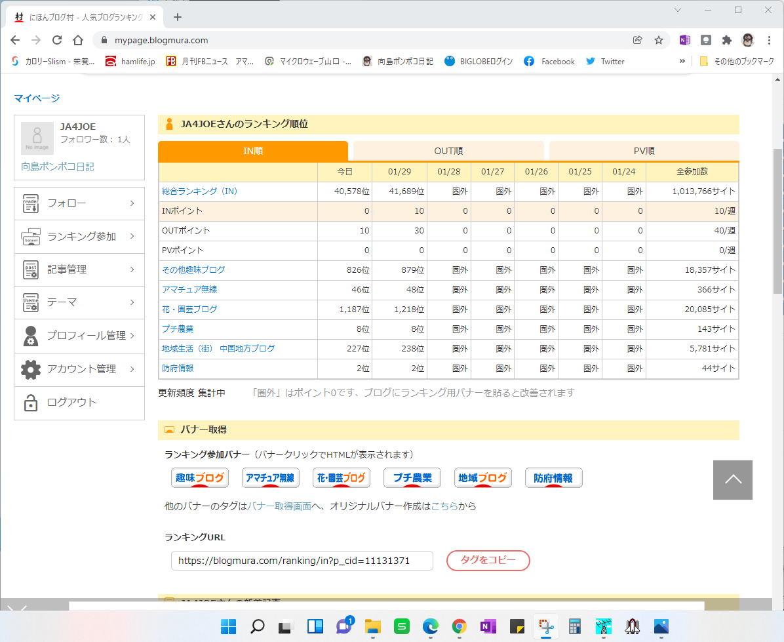784x642 pixels.
Task: Go back to the previous page
Action: 15,40
